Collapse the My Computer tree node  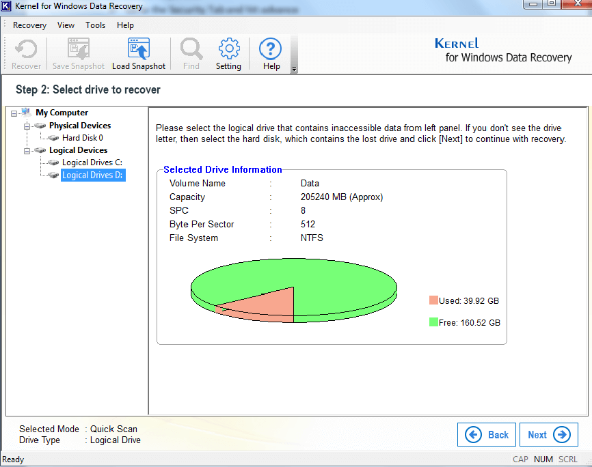(14, 113)
